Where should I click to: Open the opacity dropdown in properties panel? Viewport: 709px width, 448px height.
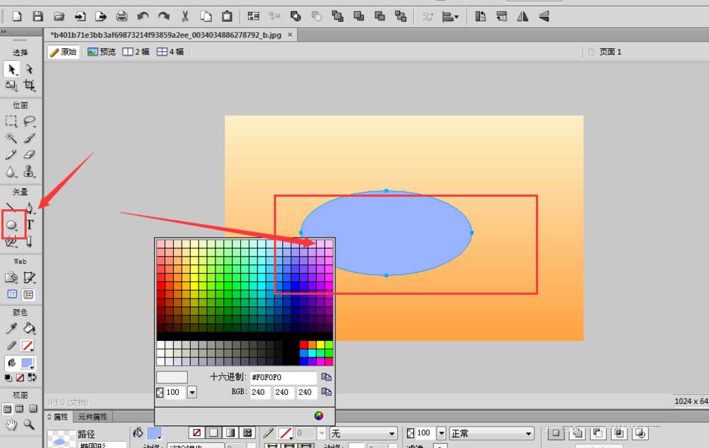click(442, 433)
